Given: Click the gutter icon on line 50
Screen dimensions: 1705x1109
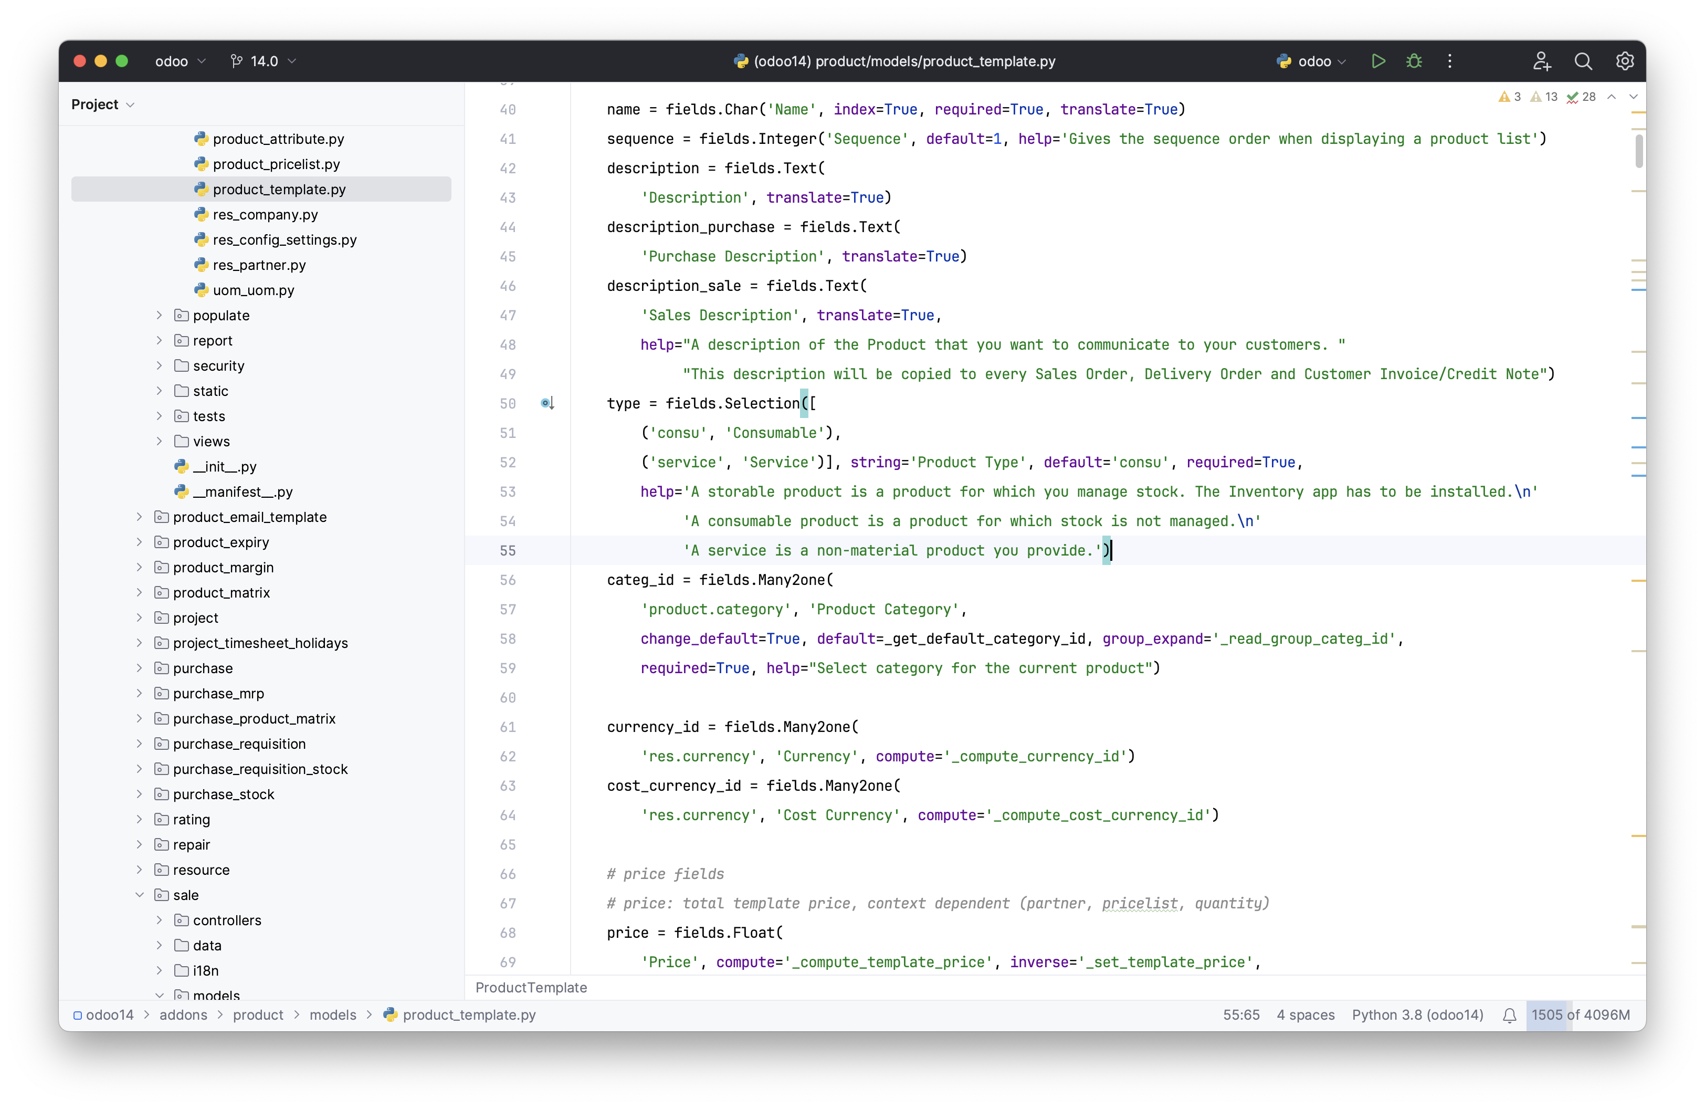Looking at the screenshot, I should [x=546, y=403].
